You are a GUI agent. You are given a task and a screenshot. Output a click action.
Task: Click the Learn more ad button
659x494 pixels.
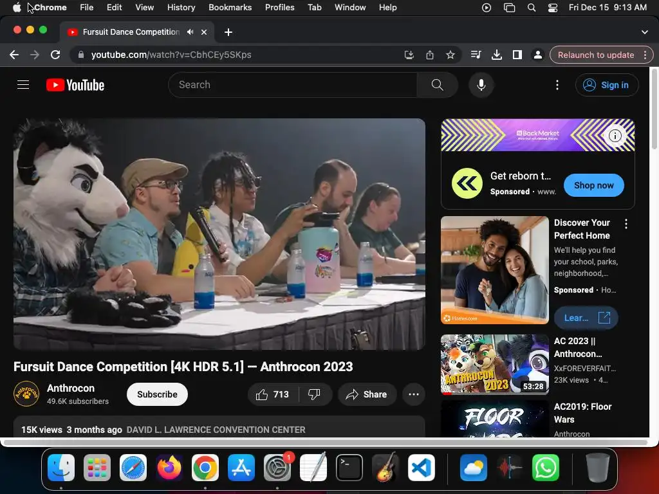pos(586,318)
